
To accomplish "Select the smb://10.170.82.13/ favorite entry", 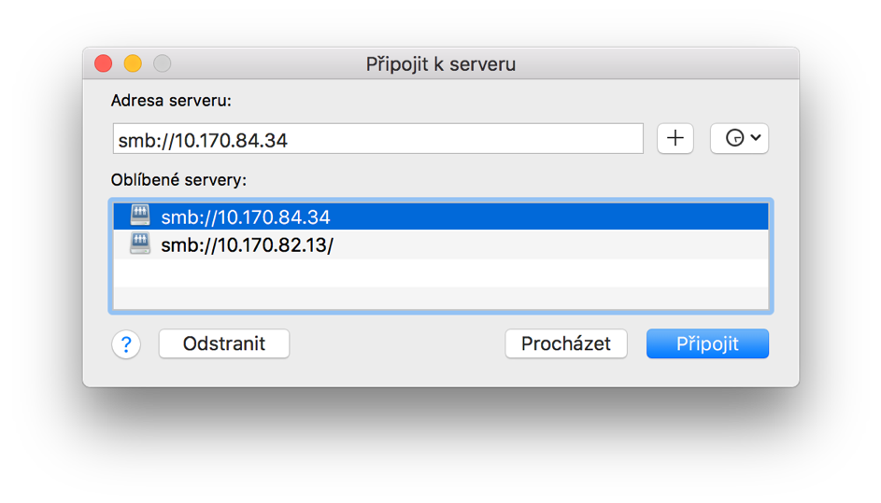I will [x=441, y=245].
